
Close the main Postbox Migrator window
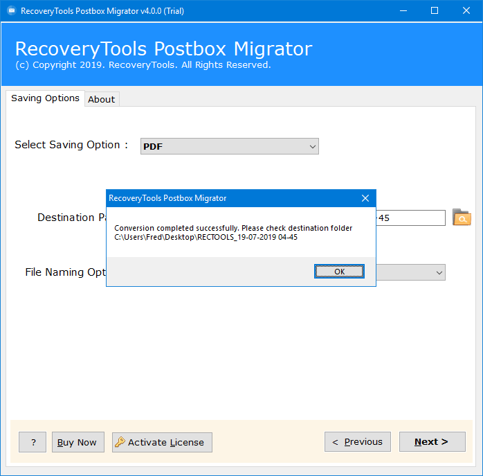click(466, 11)
